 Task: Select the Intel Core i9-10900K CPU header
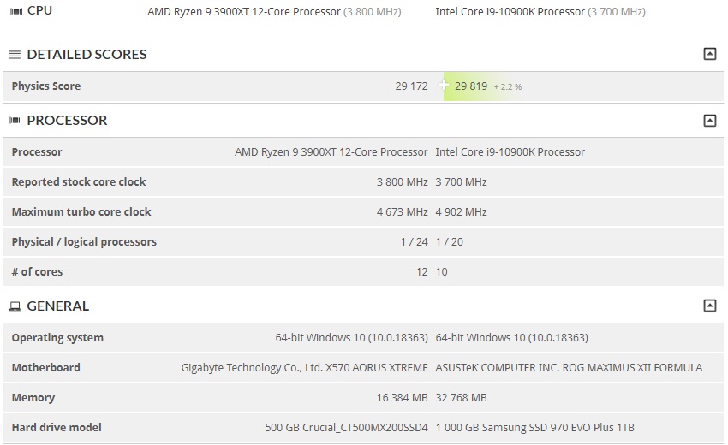(x=540, y=12)
